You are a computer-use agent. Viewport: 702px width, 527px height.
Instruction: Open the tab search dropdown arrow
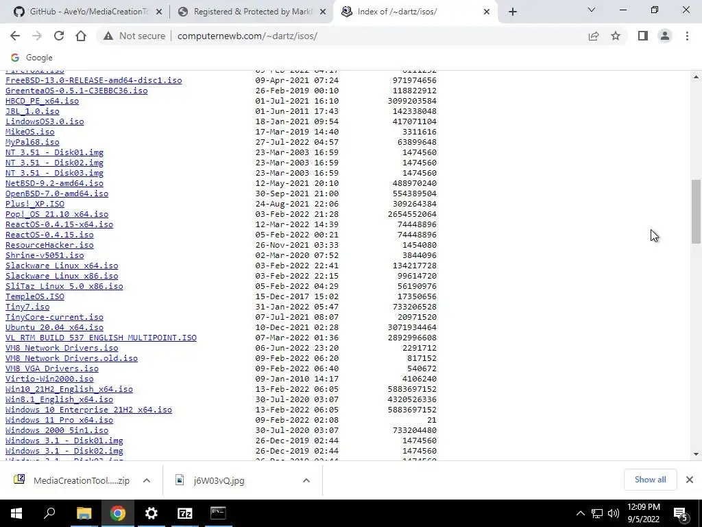[592, 10]
